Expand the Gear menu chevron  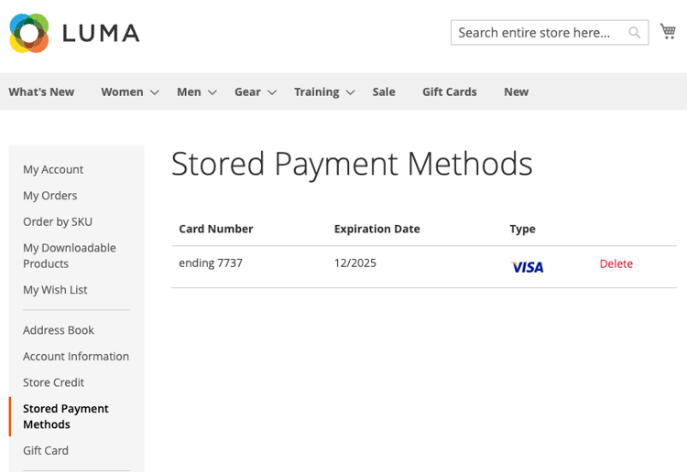(x=272, y=92)
